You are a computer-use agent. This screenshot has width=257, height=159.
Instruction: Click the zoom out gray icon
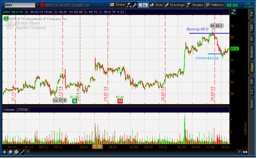pyautogui.click(x=16, y=152)
